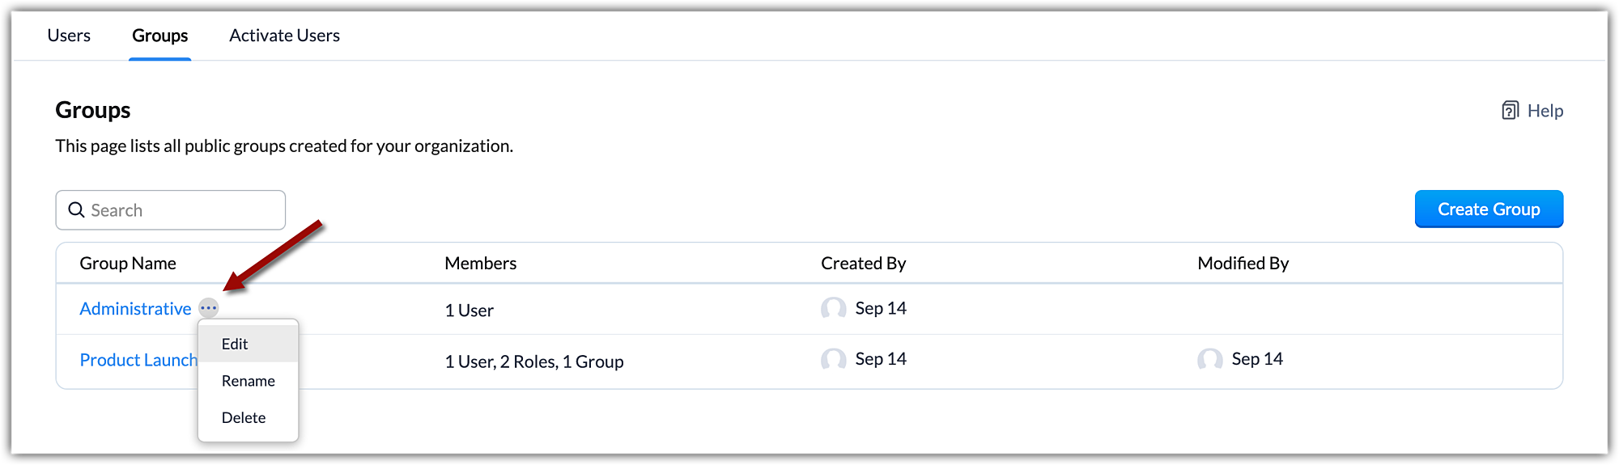Screen dimensions: 1619x465
Task: Open the Administrative group's three-dot menu
Action: (209, 308)
